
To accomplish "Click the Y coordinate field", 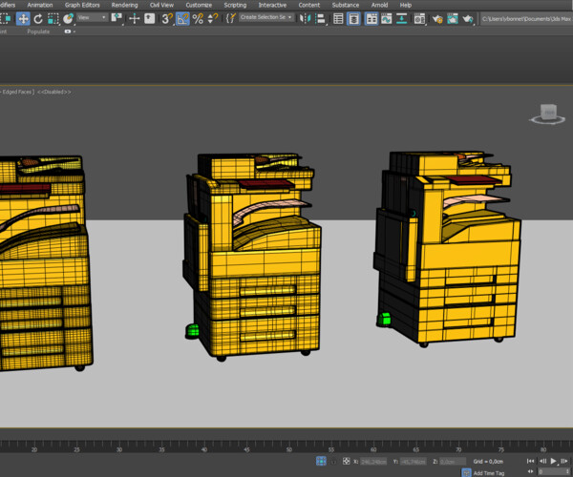I will [x=414, y=462].
